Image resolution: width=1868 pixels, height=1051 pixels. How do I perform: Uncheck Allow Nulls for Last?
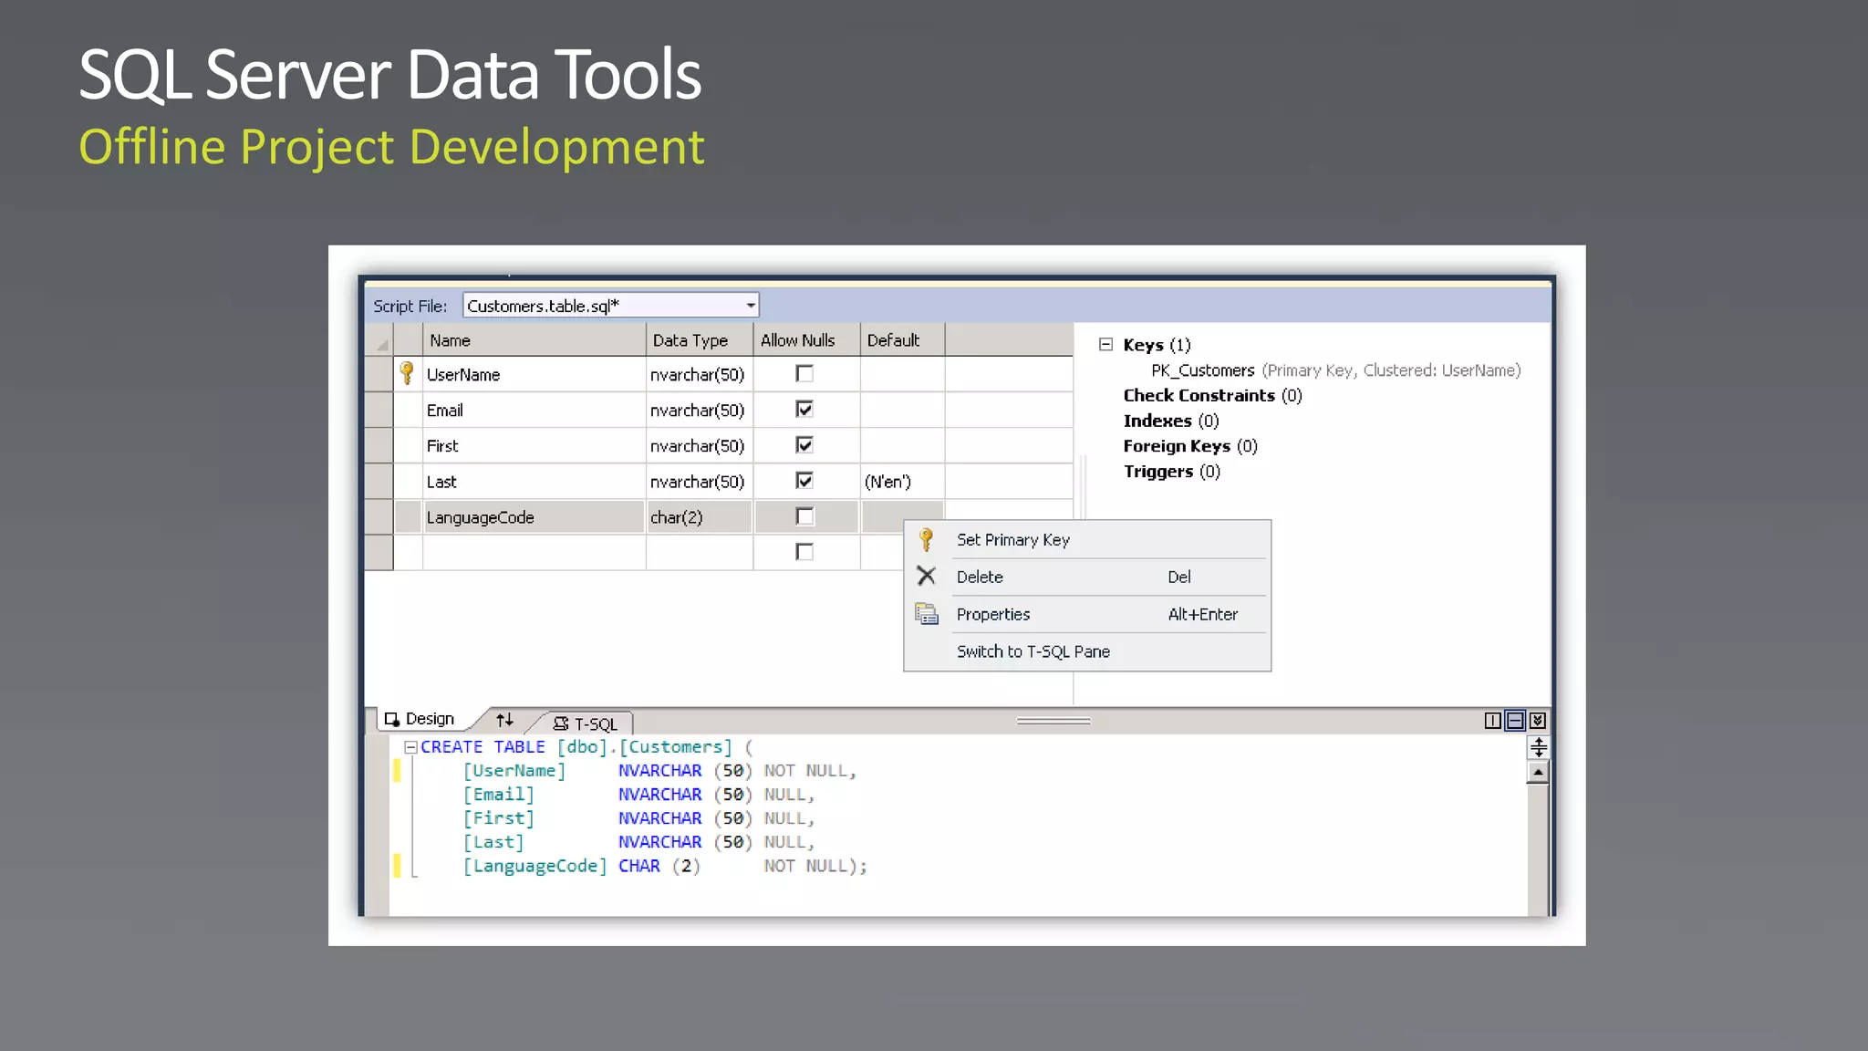804,480
